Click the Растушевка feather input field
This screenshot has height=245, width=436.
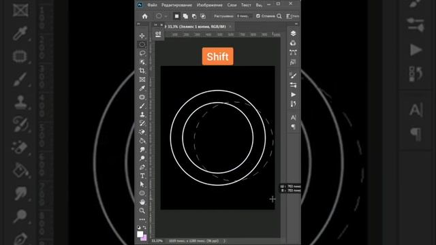click(244, 16)
